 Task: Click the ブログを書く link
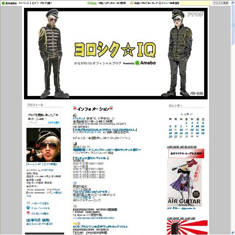tap(46, 3)
